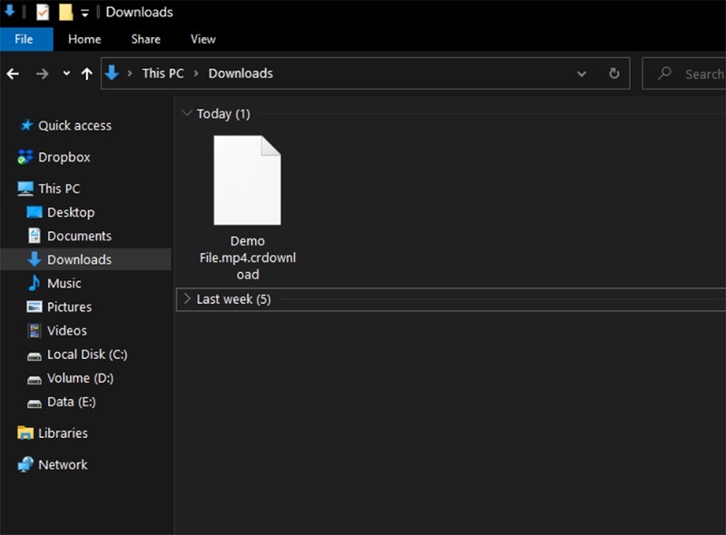Image resolution: width=726 pixels, height=535 pixels.
Task: Go up one level with up arrow
Action: 86,73
